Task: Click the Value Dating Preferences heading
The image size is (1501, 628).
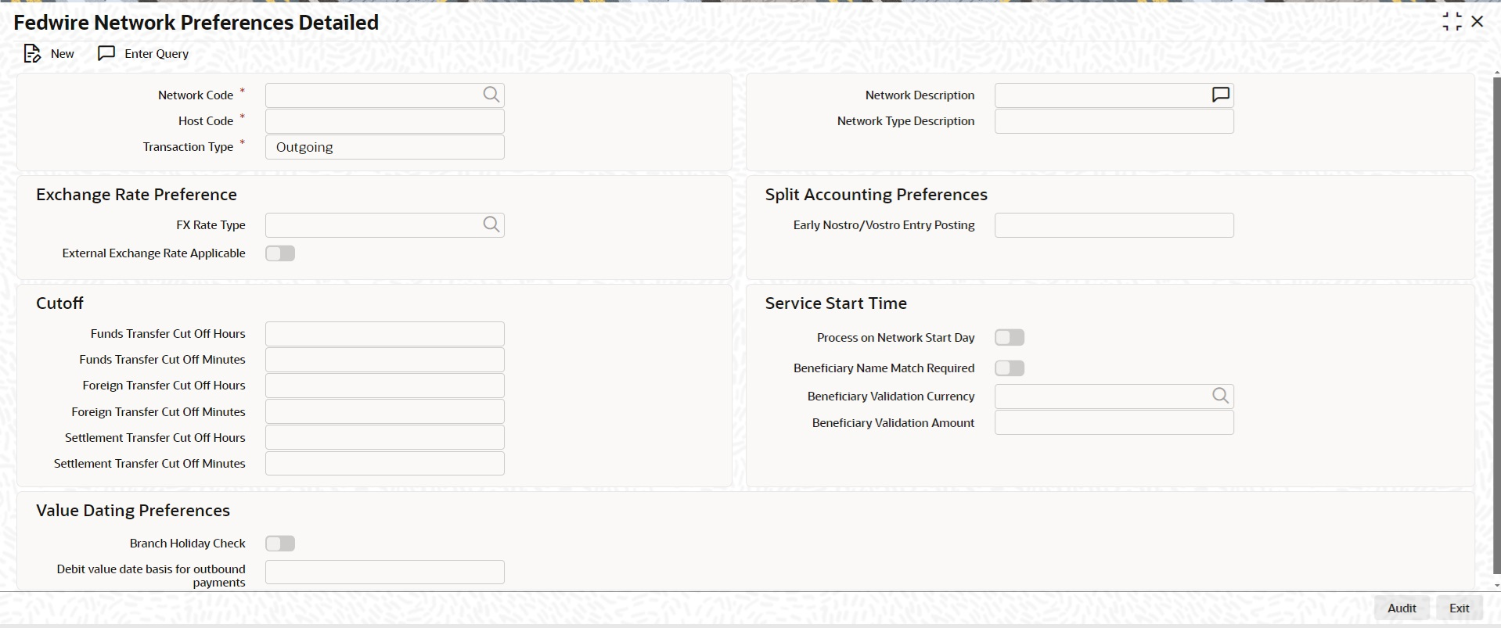Action: pyautogui.click(x=133, y=510)
